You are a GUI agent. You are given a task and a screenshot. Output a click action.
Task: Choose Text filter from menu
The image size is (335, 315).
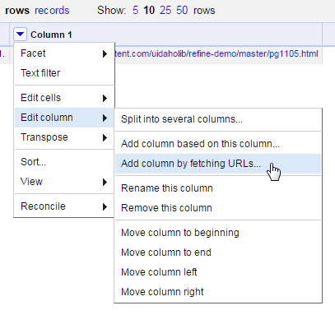pos(64,73)
